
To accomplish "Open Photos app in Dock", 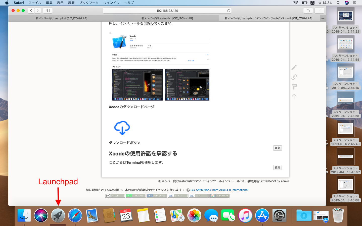I will coord(194,215).
